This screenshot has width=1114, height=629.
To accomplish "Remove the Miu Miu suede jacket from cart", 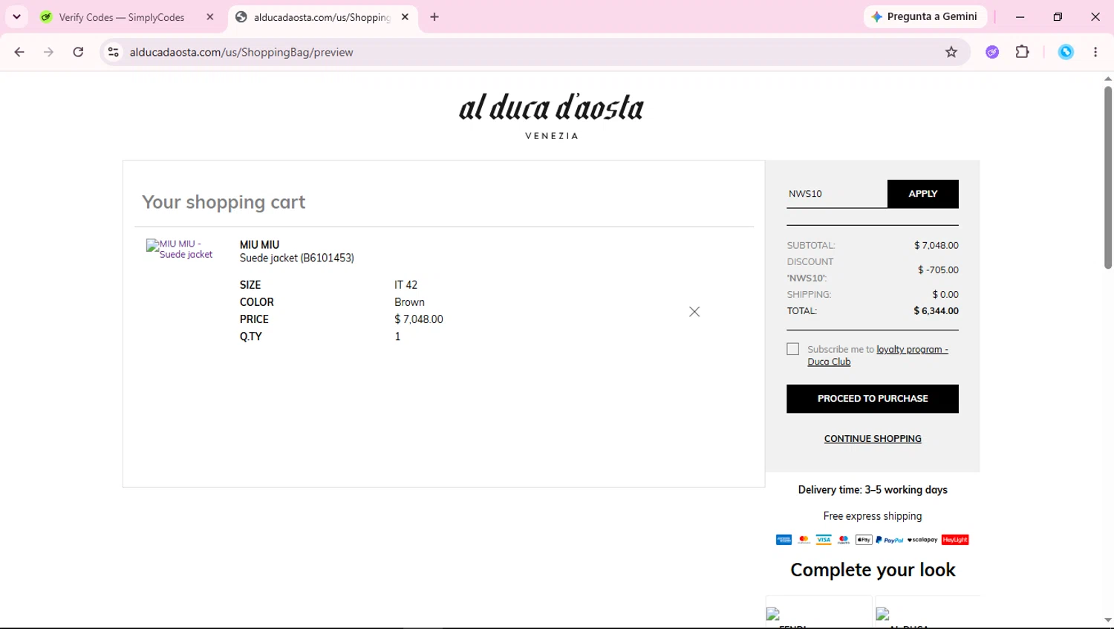I will click(694, 312).
